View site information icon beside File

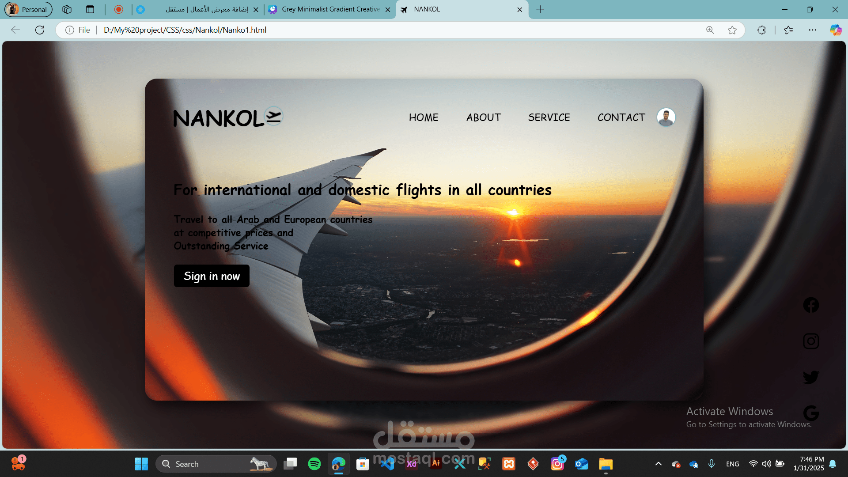coord(70,30)
